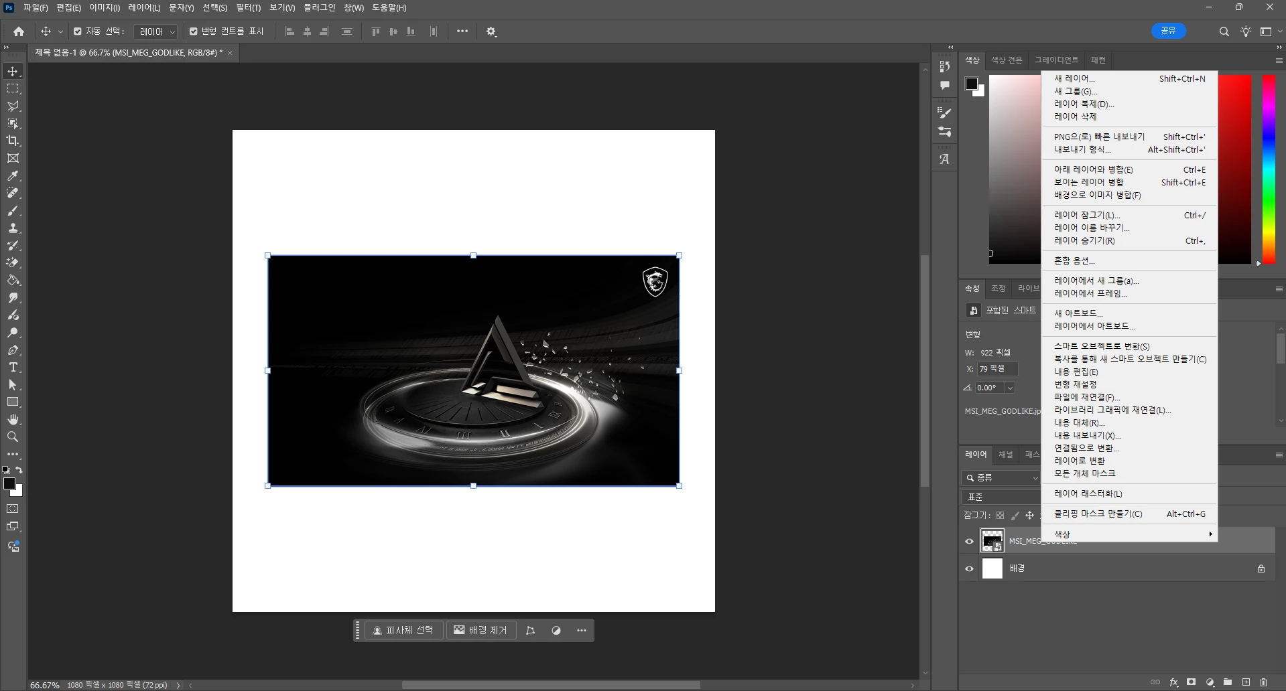Open the Layers panel hamburger menu
This screenshot has width=1286, height=691.
[x=1279, y=455]
